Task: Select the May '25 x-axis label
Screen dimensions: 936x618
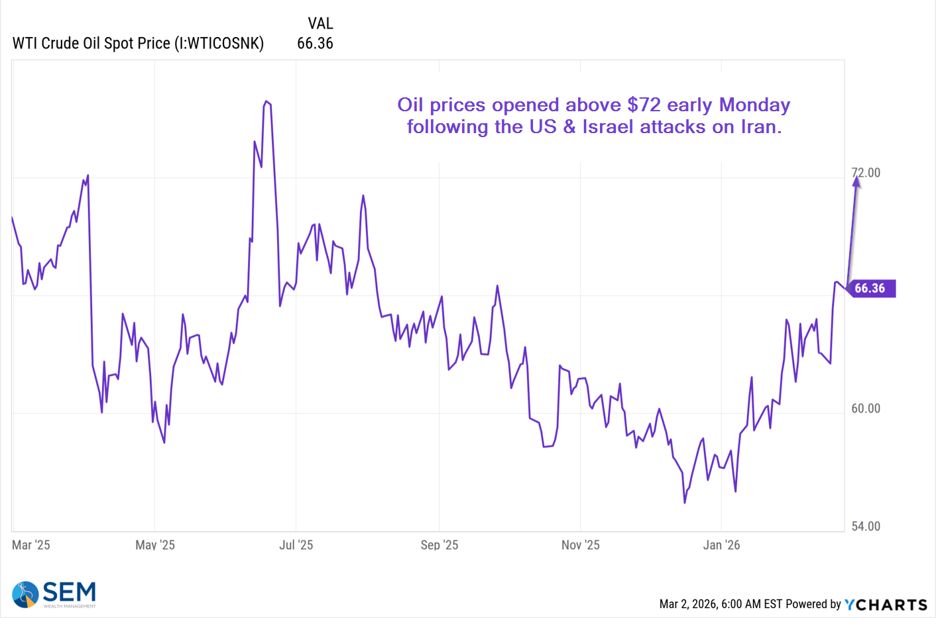Action: [x=155, y=545]
